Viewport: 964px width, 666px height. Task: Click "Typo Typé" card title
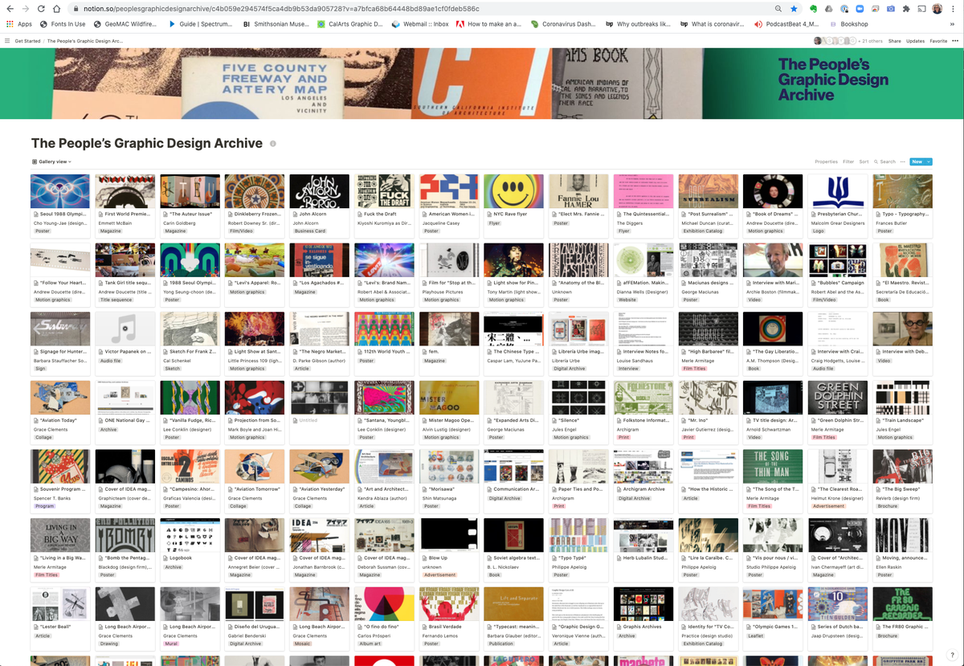click(x=574, y=558)
